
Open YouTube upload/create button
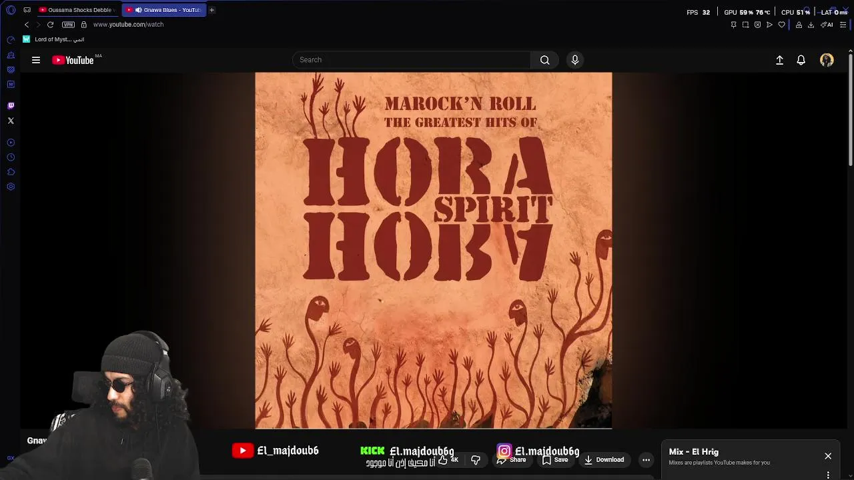click(779, 60)
